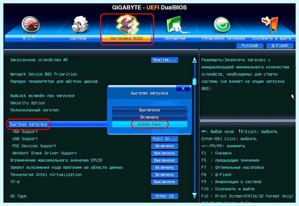Open Realtek value for boot device #5
Viewport: 299px width, 206px height.
pyautogui.click(x=164, y=60)
